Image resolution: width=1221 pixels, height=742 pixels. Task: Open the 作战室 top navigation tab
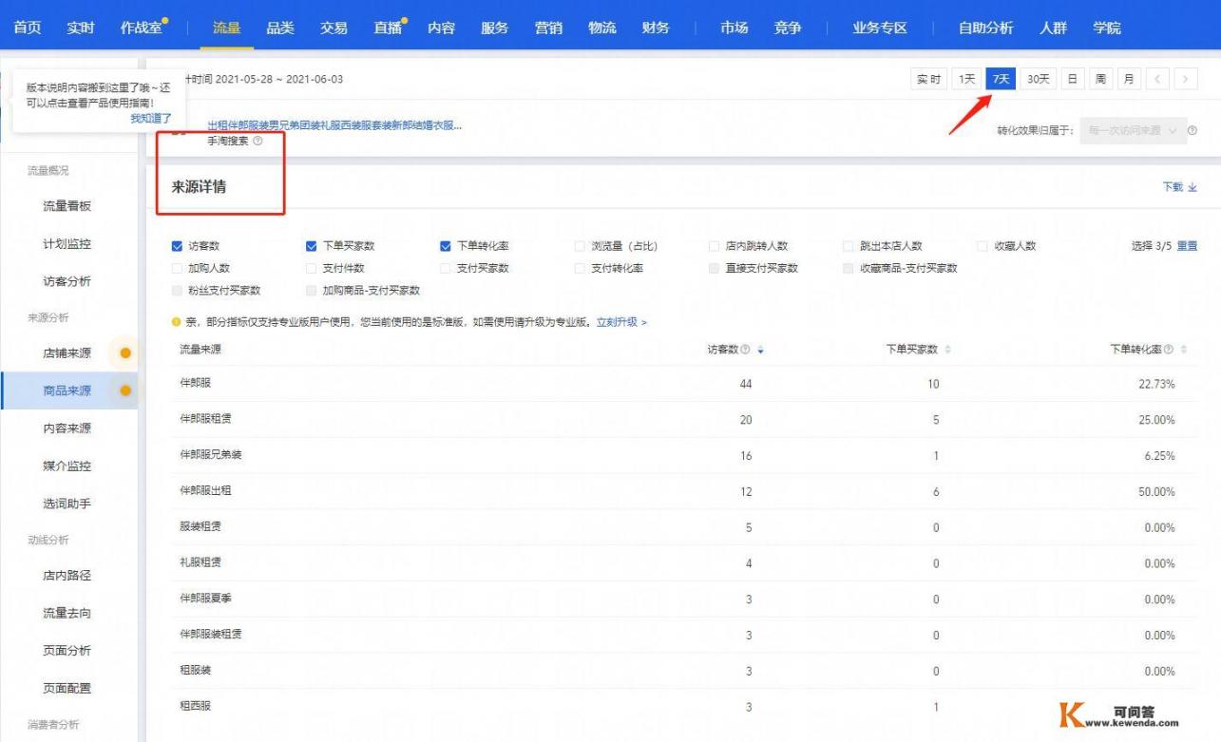pyautogui.click(x=141, y=28)
